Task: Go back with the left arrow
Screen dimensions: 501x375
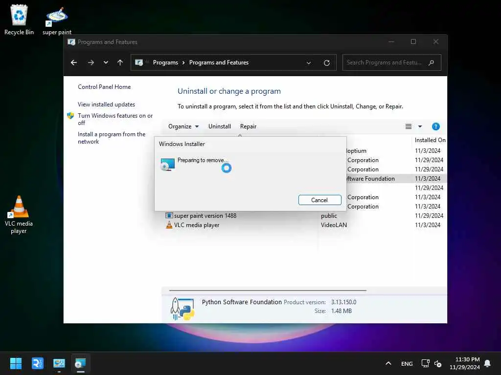Action: [74, 62]
